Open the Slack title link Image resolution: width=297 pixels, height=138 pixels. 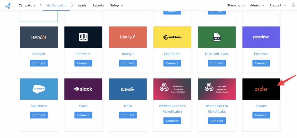[x=83, y=106]
